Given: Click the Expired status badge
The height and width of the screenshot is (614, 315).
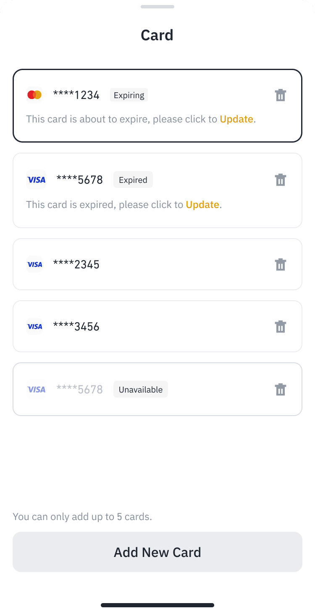Looking at the screenshot, I should [133, 180].
